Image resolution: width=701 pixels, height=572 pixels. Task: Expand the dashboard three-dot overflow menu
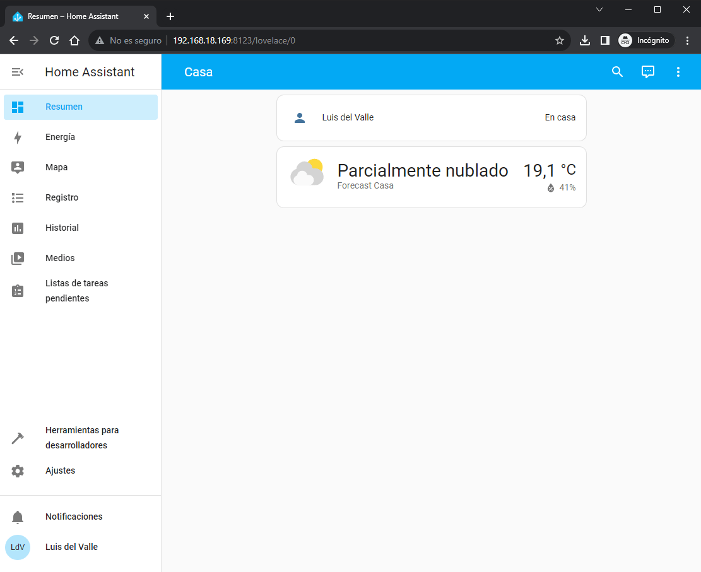point(678,72)
